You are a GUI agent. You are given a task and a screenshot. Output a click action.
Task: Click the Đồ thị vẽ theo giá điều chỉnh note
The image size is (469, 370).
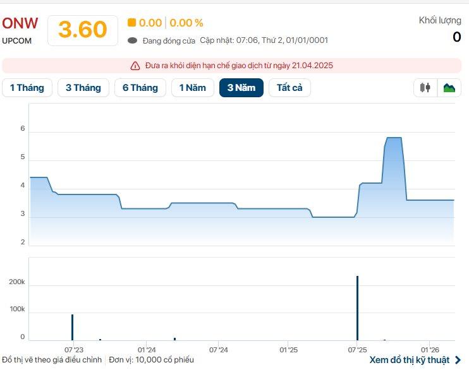click(52, 359)
